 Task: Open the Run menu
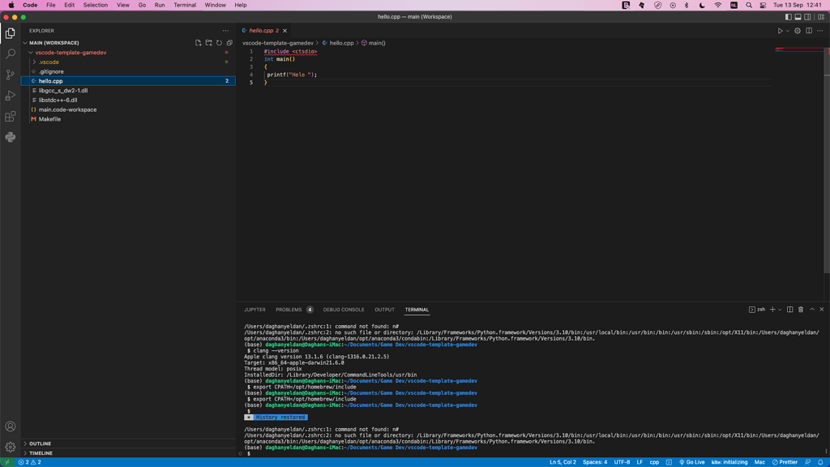coord(160,6)
